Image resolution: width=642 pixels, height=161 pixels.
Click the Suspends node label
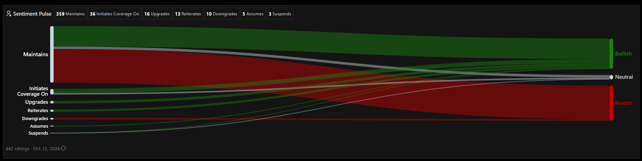[38, 133]
